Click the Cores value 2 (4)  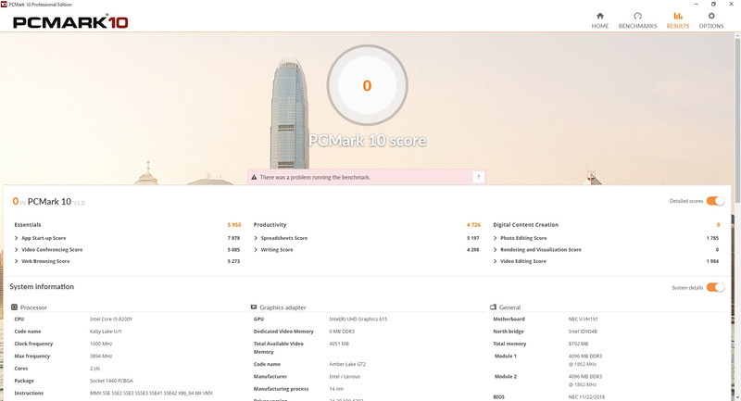94,369
